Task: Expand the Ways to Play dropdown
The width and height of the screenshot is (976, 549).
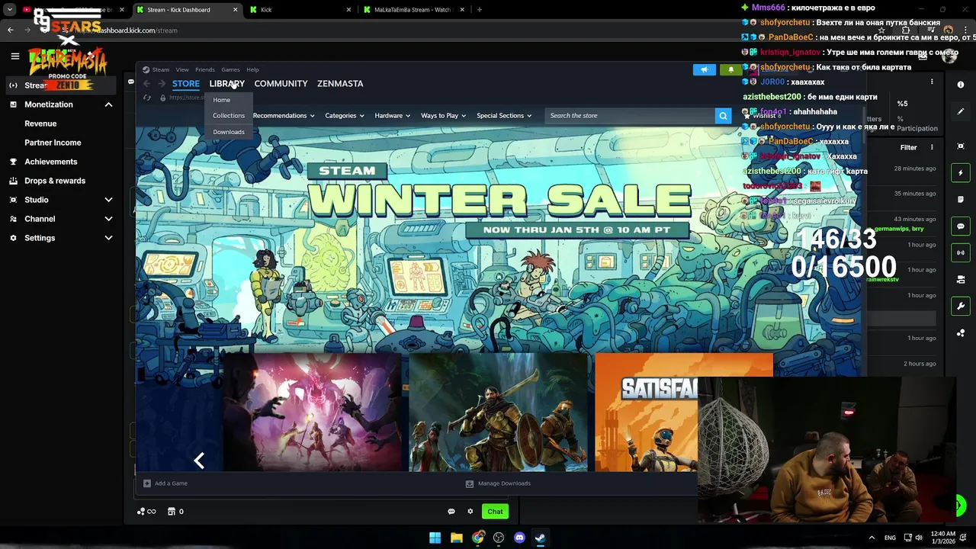Action: point(444,116)
